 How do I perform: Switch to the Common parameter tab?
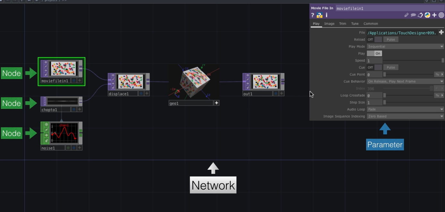click(x=371, y=24)
